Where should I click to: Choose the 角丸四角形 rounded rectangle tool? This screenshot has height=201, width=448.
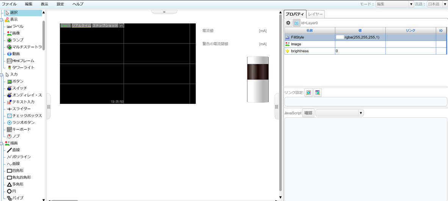click(19, 177)
